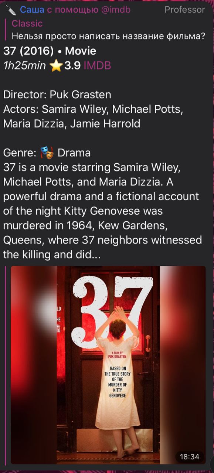Click the 18:34 timestamp badge
214x473 pixels.
189,457
